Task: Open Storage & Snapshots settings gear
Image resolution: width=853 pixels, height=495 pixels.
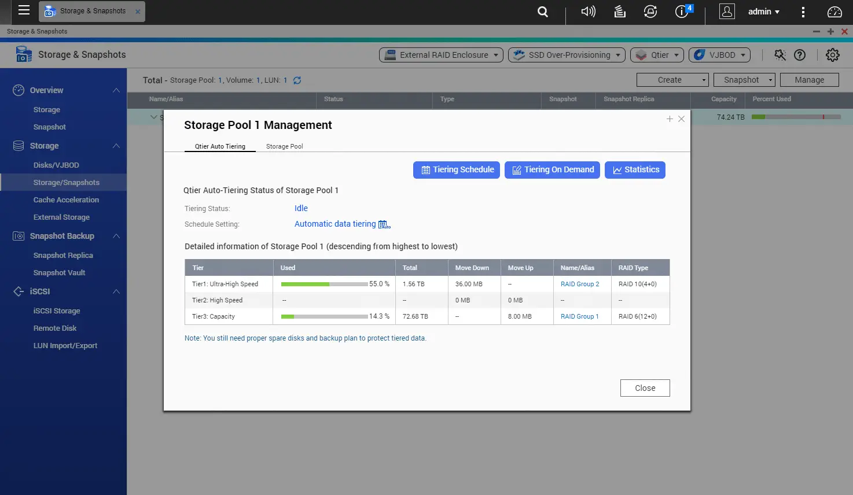Action: 832,54
